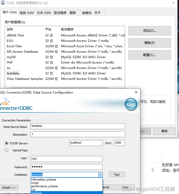Click the Password field

click(x=67, y=167)
